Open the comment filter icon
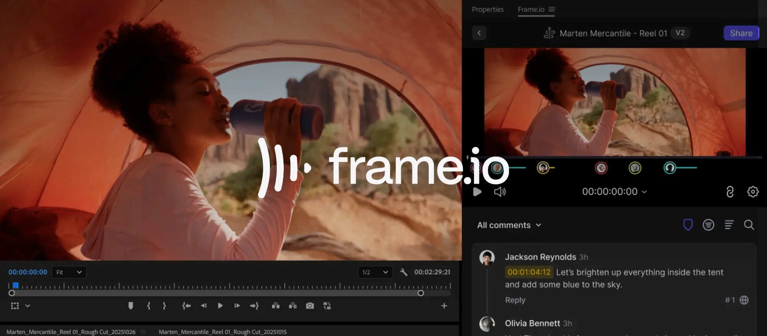The height and width of the screenshot is (336, 767). [708, 225]
